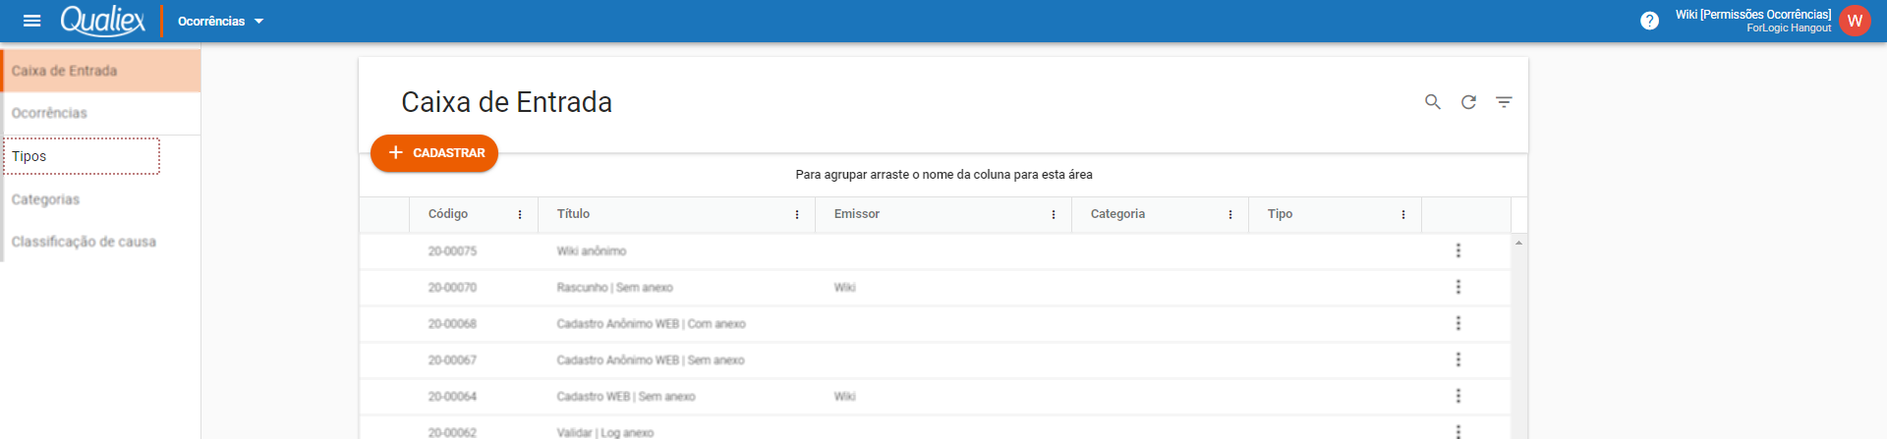Click the scrollbar up arrow of table
This screenshot has height=439, width=1887.
(x=1518, y=242)
